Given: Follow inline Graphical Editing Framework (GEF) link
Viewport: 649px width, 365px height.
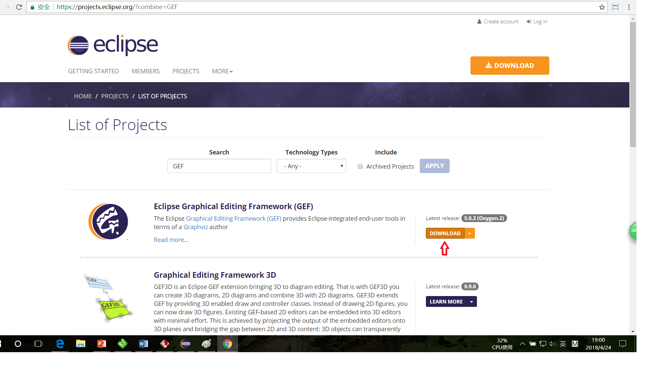Looking at the screenshot, I should pyautogui.click(x=234, y=219).
